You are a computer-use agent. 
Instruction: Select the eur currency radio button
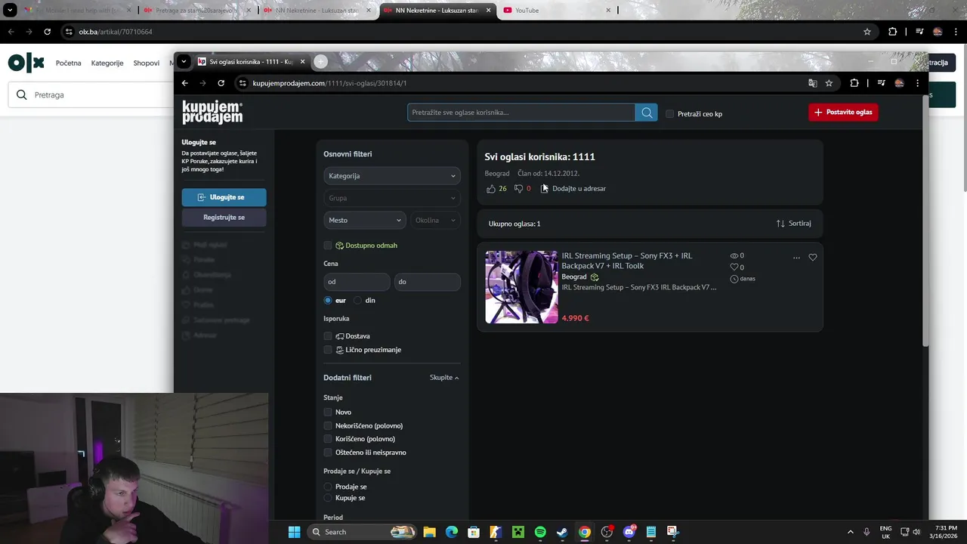pyautogui.click(x=328, y=301)
